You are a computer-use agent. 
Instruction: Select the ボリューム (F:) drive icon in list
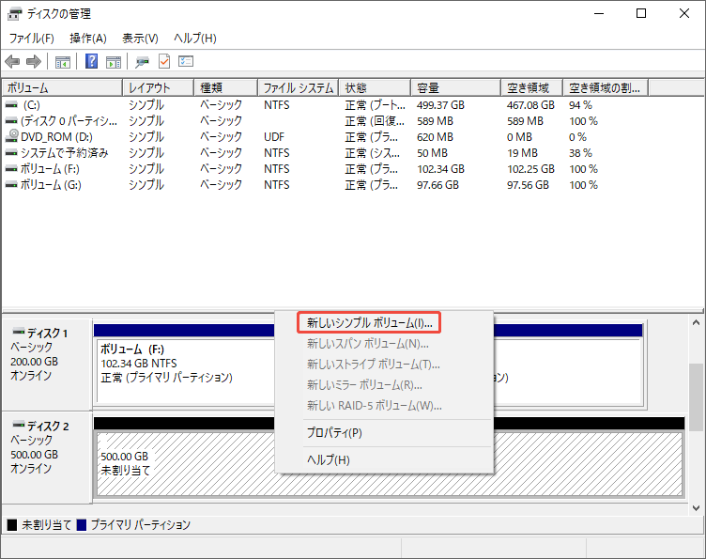point(11,169)
